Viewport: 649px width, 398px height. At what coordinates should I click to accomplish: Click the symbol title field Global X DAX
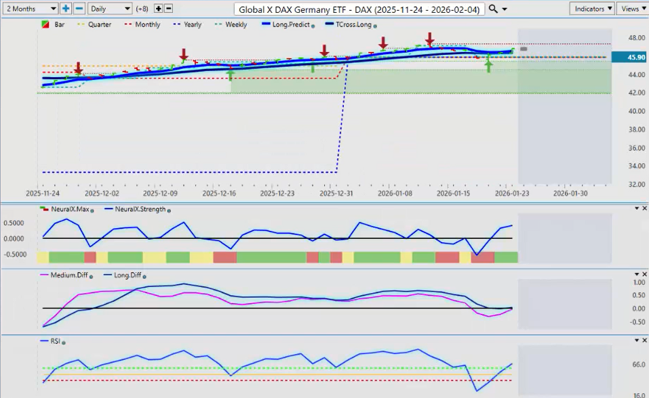359,9
